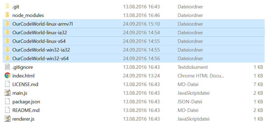Click the Chrome HTML Docu... type cell

(201, 76)
